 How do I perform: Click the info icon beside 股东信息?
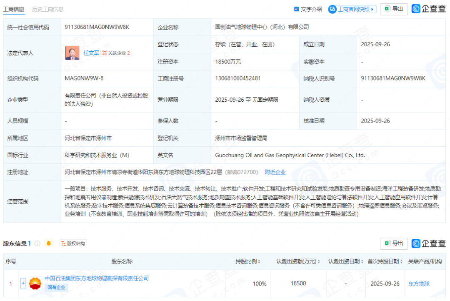(x=37, y=243)
